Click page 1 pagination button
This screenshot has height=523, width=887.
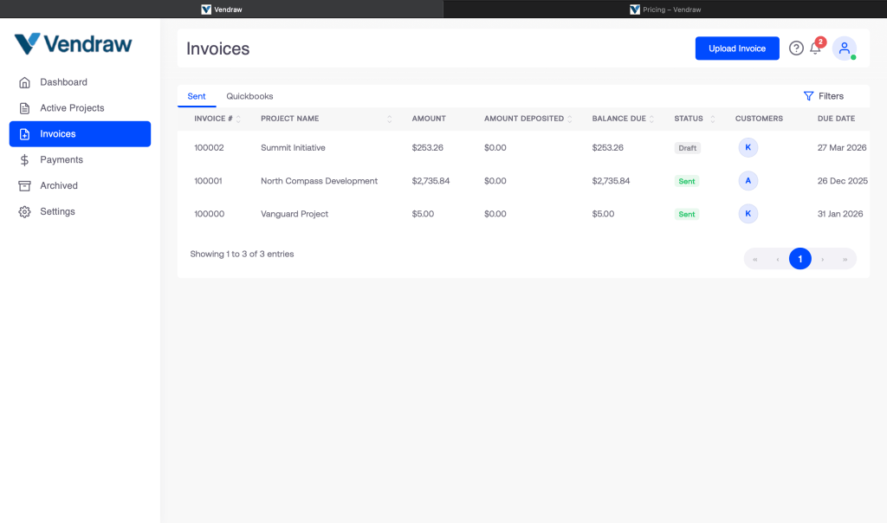tap(800, 259)
